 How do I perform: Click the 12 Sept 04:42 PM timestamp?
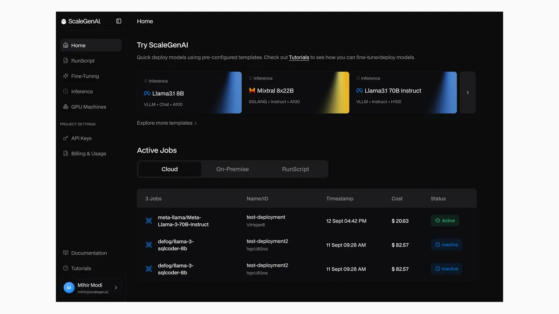(346, 221)
